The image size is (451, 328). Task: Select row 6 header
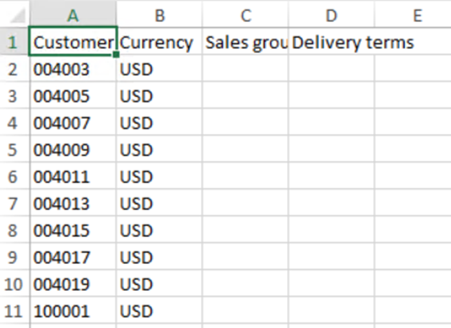14,177
